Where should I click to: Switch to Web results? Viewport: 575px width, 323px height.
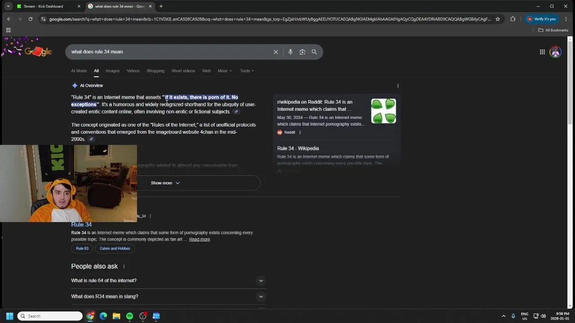click(x=206, y=71)
